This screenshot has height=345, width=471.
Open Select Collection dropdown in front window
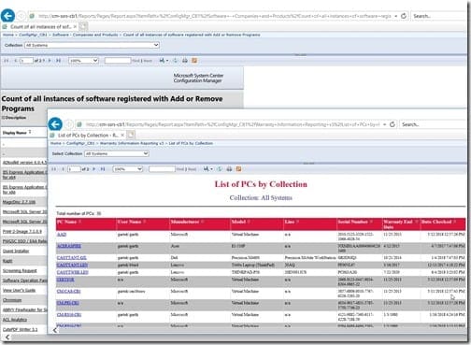117,153
